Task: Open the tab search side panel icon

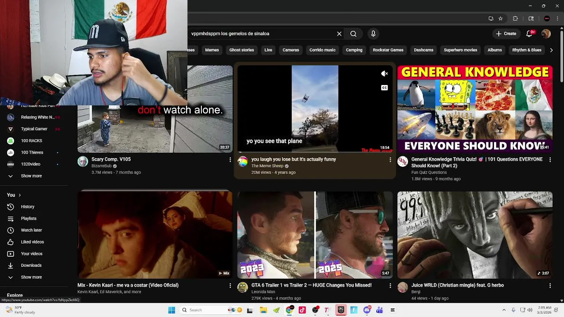Action: tap(531, 18)
